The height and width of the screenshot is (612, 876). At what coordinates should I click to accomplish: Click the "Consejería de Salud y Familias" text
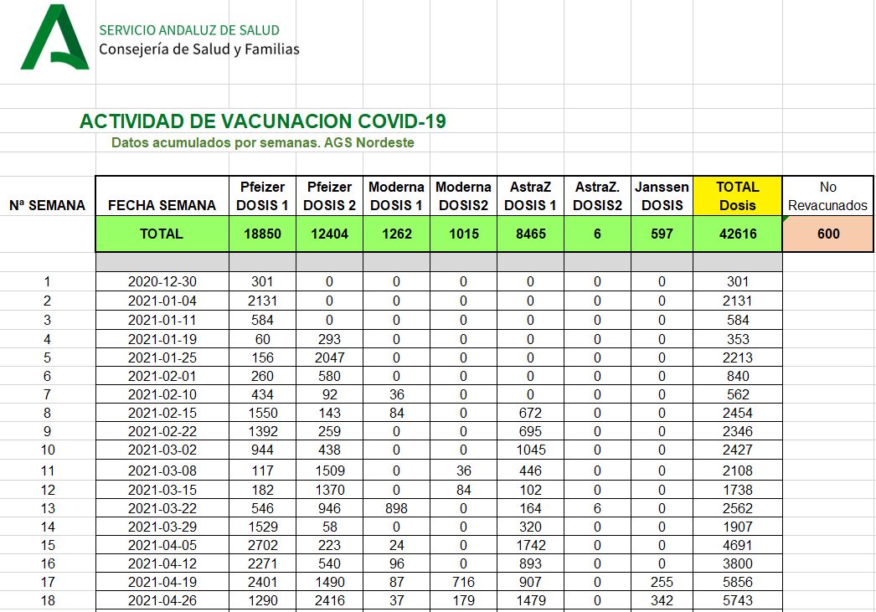(x=198, y=49)
